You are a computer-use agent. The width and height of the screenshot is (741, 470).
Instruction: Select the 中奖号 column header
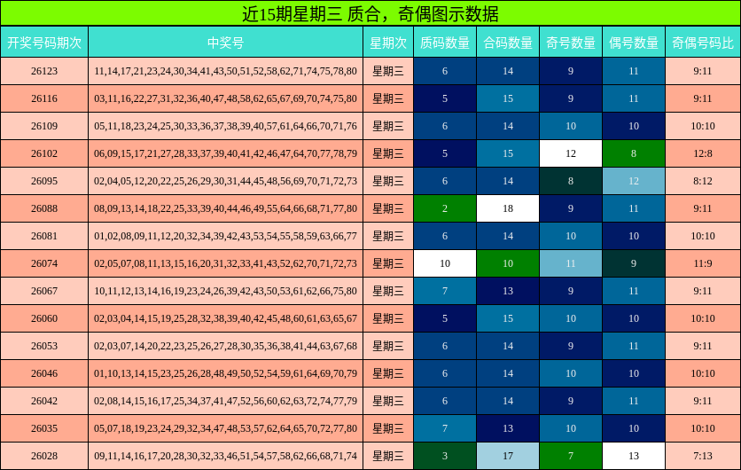[x=225, y=43]
